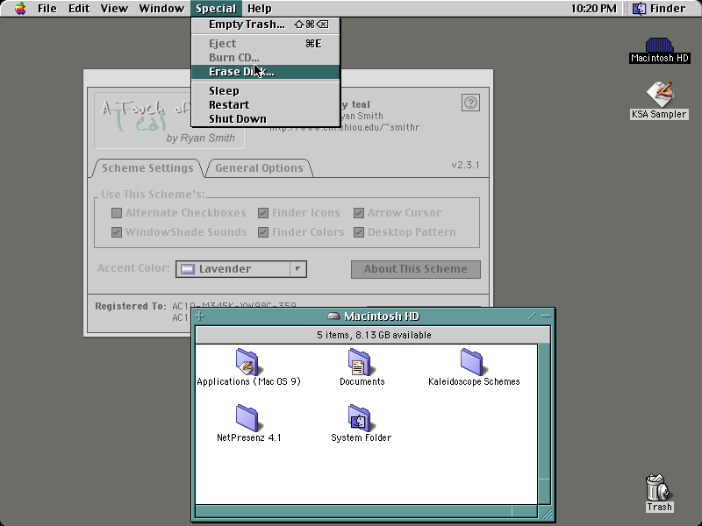Viewport: 702px width, 526px height.
Task: Select the System Folder icon
Action: 360,418
